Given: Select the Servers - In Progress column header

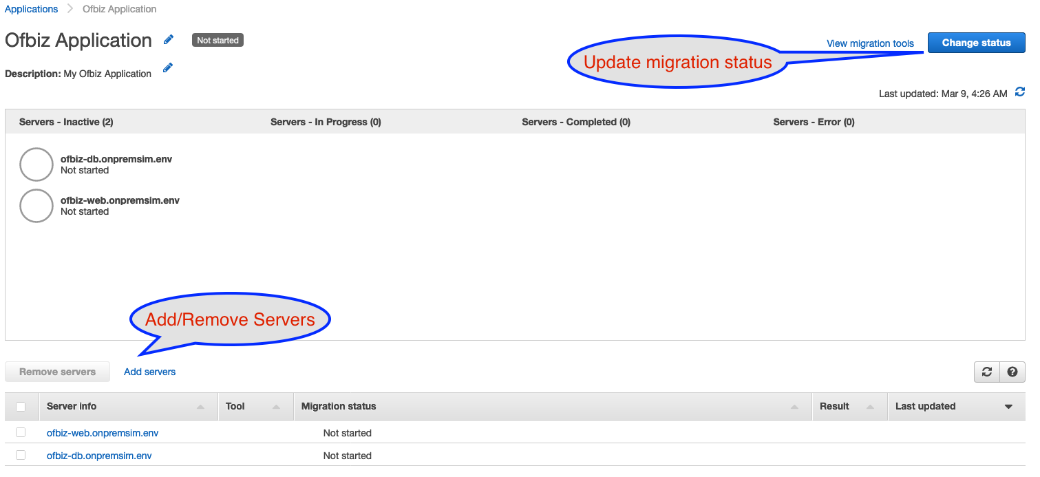Looking at the screenshot, I should point(326,122).
